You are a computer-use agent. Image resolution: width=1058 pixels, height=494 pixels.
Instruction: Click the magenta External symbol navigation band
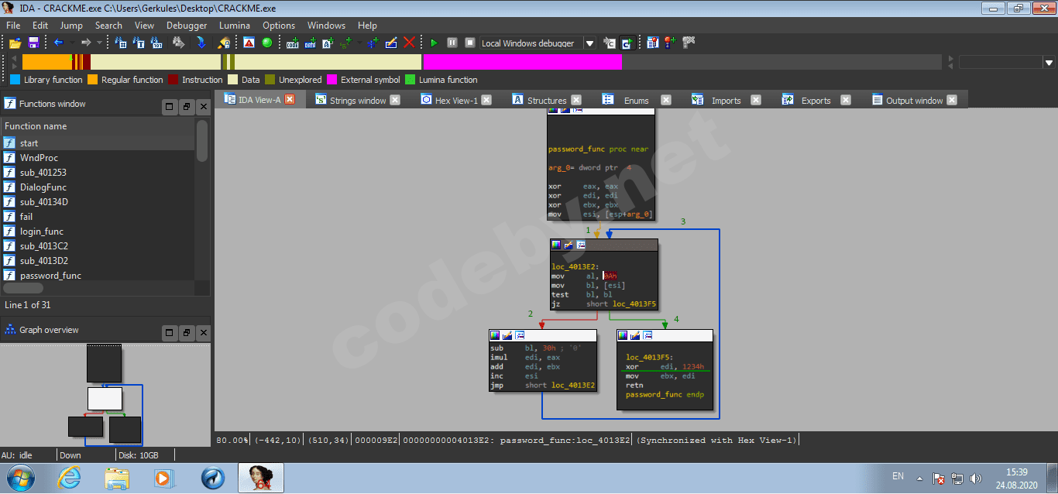point(522,62)
